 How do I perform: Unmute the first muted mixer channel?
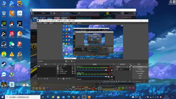109,70
